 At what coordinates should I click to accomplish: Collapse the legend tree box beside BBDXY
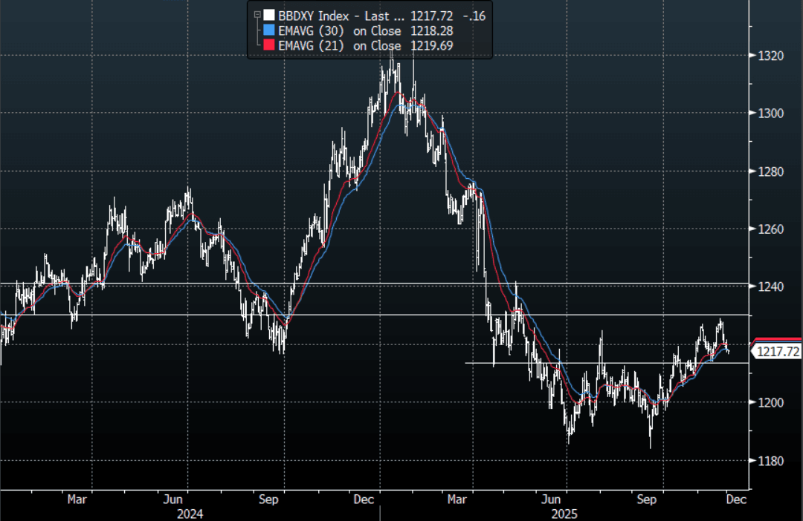257,15
